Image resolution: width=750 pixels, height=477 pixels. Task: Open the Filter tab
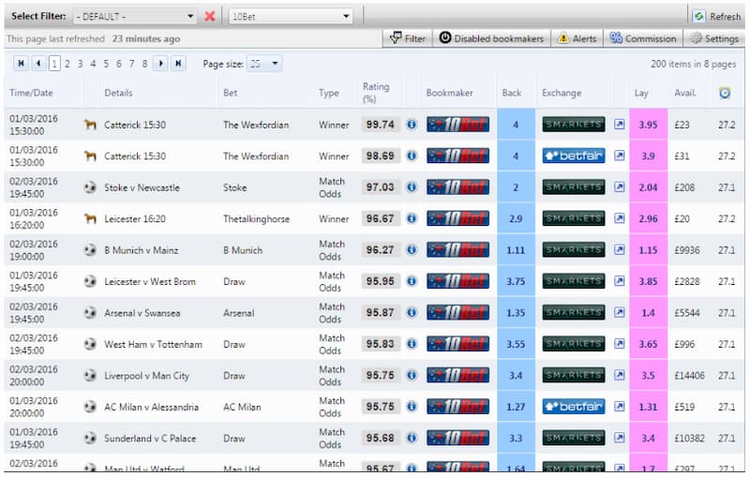pyautogui.click(x=408, y=38)
